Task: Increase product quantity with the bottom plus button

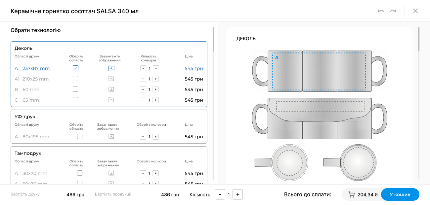Action: (237, 194)
